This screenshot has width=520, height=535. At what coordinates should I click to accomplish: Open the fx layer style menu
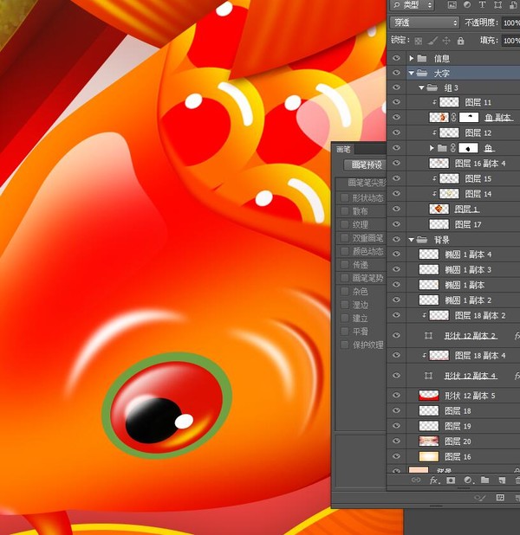[433, 480]
